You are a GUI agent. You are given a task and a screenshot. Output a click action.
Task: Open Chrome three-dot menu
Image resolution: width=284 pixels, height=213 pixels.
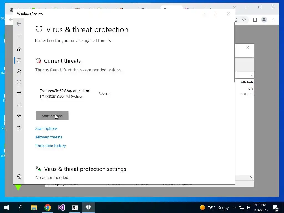click(x=273, y=20)
